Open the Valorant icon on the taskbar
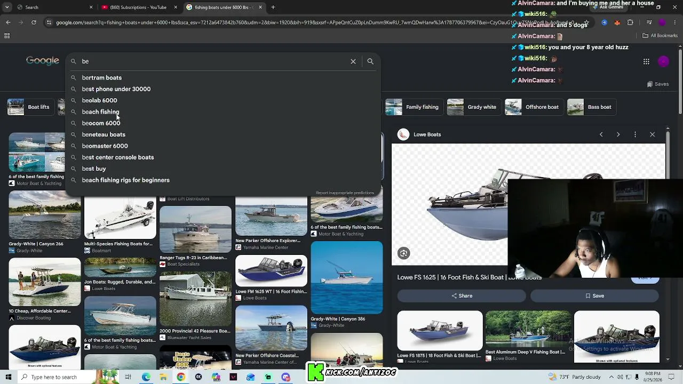 pyautogui.click(x=233, y=377)
